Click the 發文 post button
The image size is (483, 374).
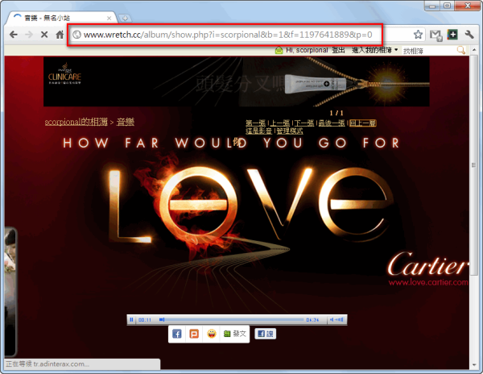click(x=235, y=334)
